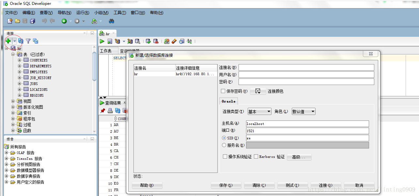The width and height of the screenshot is (419, 196).
Task: Open dropdown arrow next to Back navigation button
Action: 70,21
